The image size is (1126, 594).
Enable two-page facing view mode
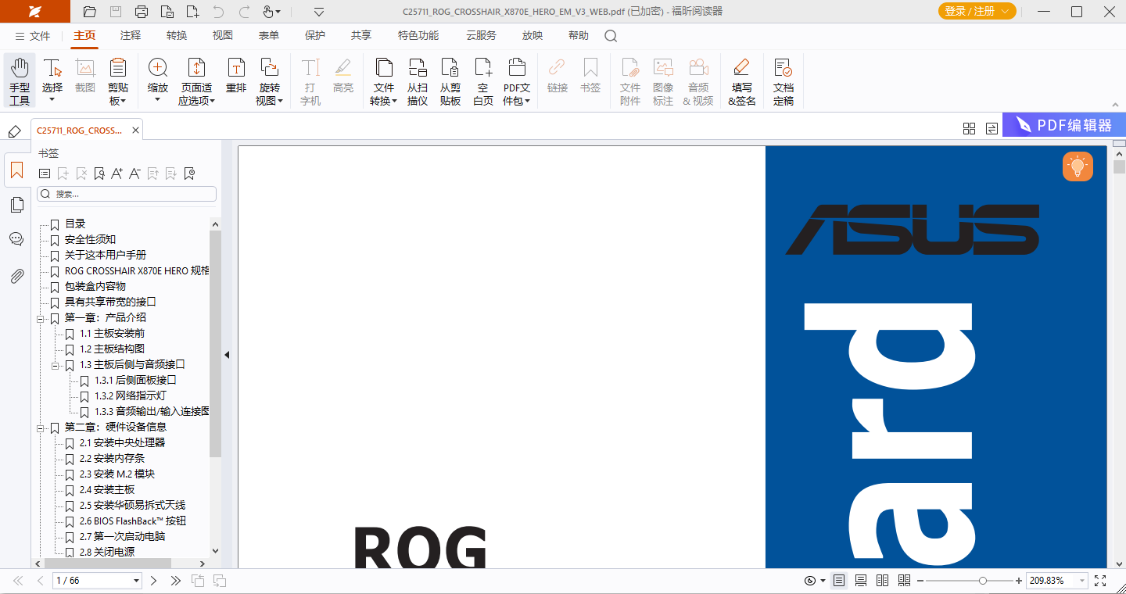[883, 581]
